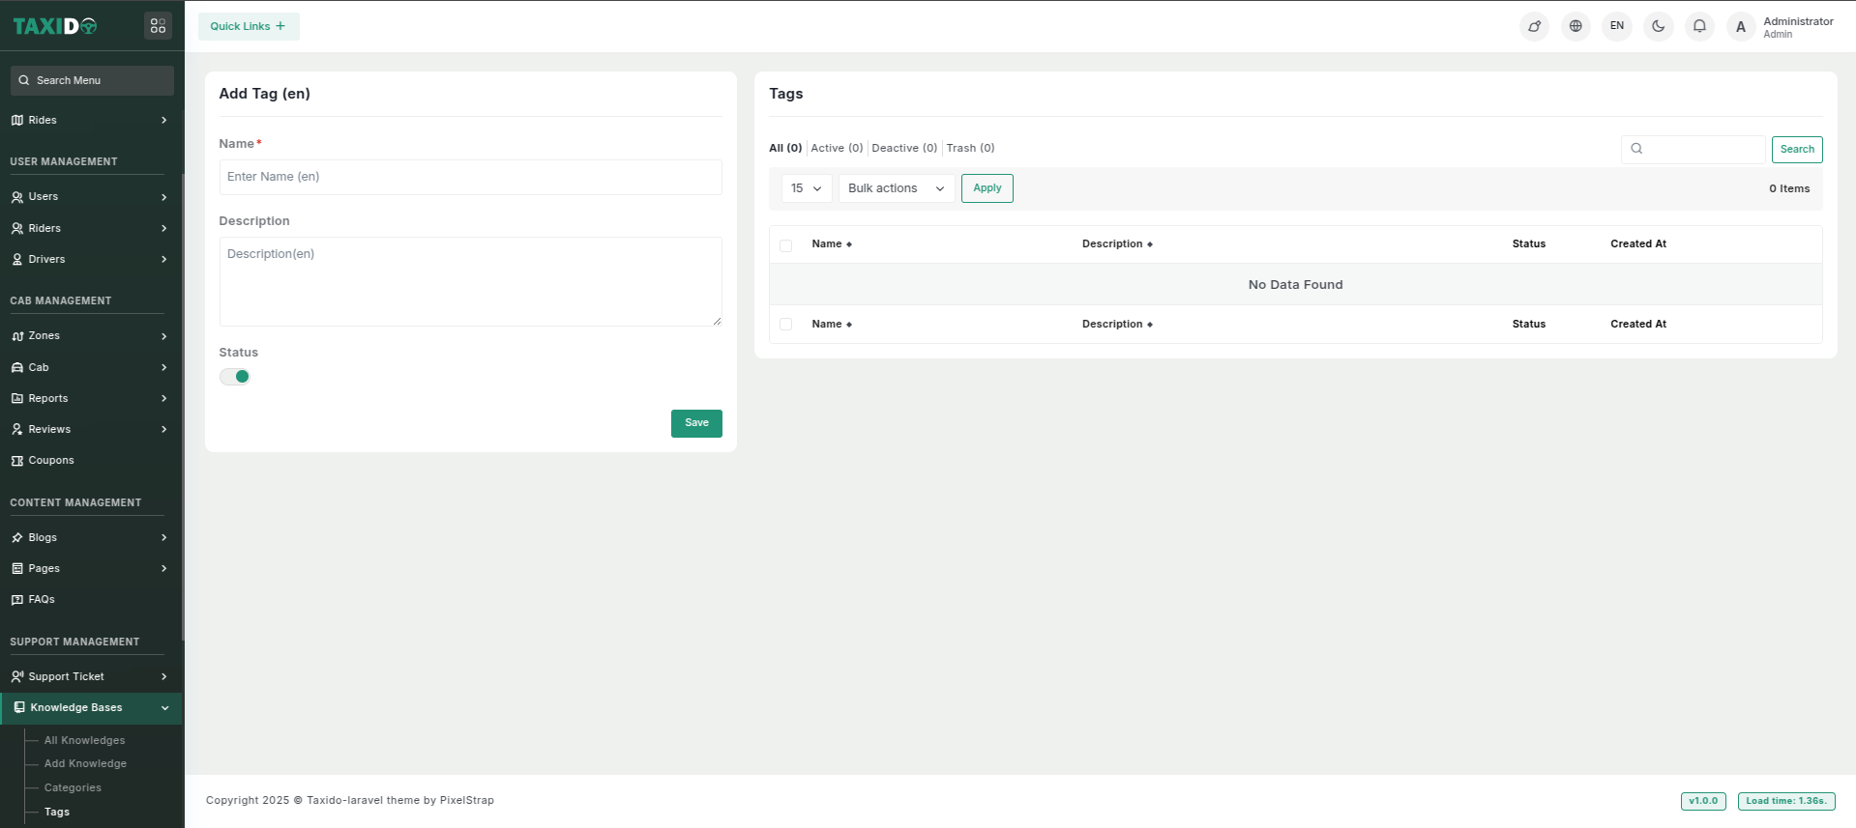Switch to the Trash (0) filter
Viewport: 1856px width, 828px height.
[x=970, y=148]
